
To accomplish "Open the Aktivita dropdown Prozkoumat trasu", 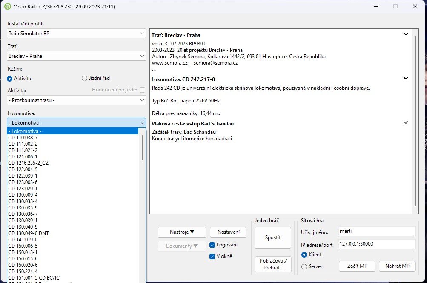I will point(76,100).
